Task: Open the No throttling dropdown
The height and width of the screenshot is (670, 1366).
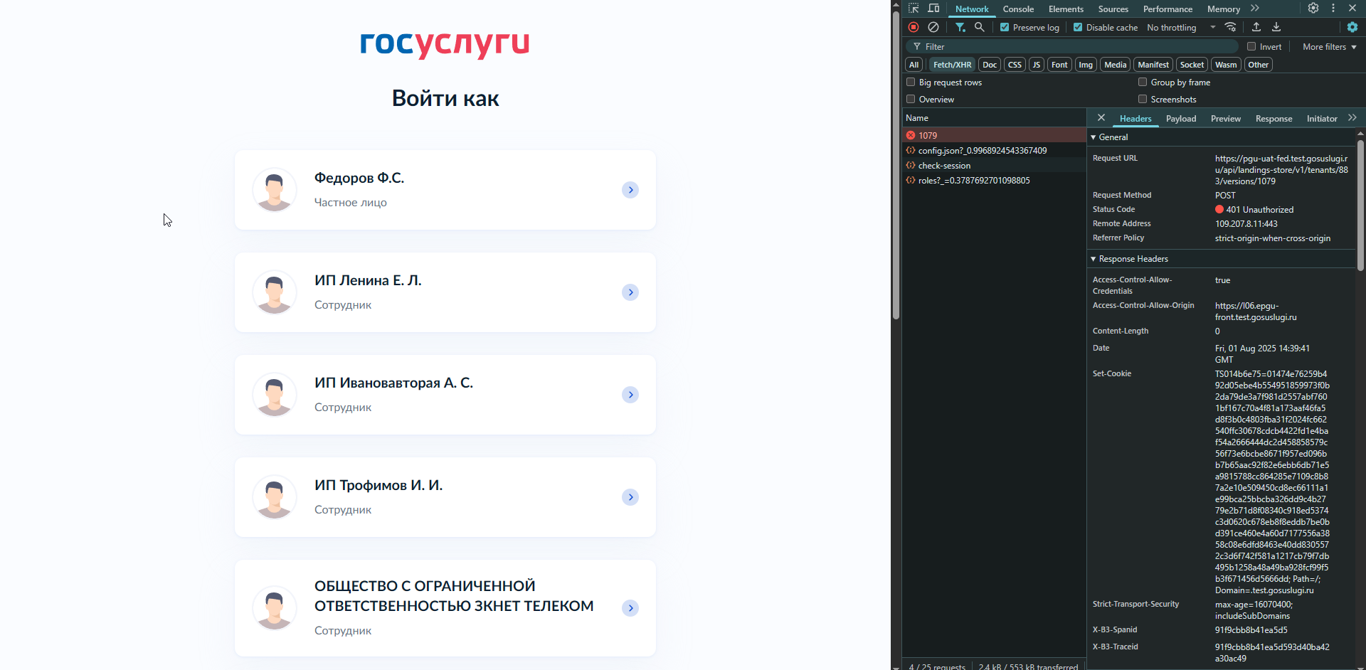Action: pyautogui.click(x=1181, y=28)
